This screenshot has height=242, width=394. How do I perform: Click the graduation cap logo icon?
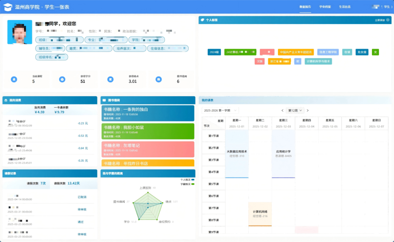click(x=8, y=7)
